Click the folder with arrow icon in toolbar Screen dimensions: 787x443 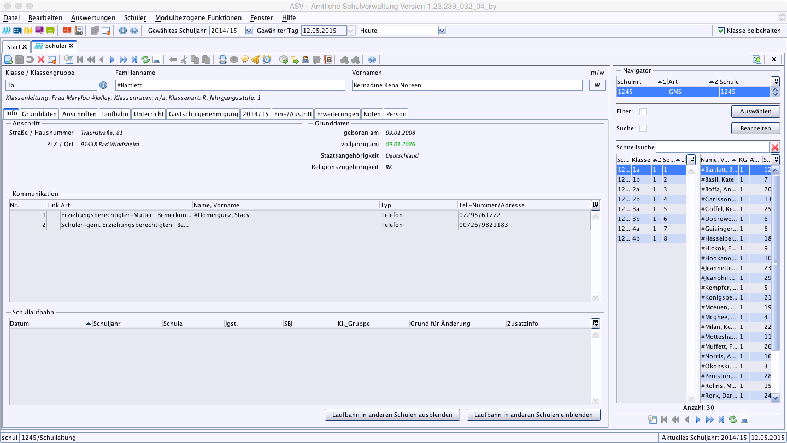point(295,59)
